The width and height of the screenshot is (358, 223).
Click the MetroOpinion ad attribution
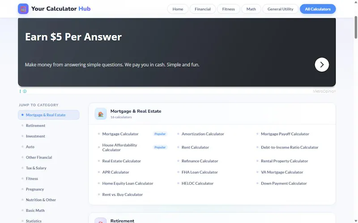(x=324, y=91)
